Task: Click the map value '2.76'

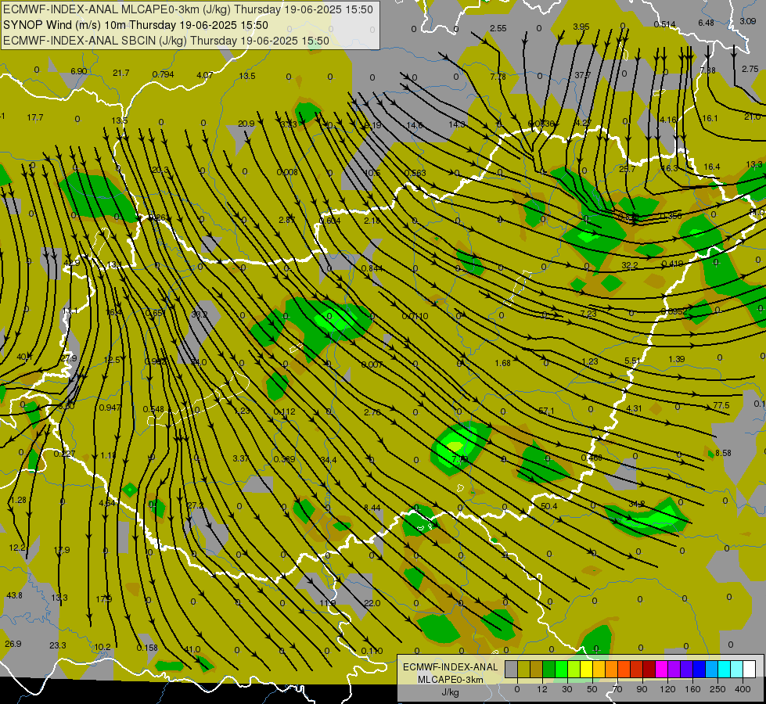Action: click(x=372, y=412)
